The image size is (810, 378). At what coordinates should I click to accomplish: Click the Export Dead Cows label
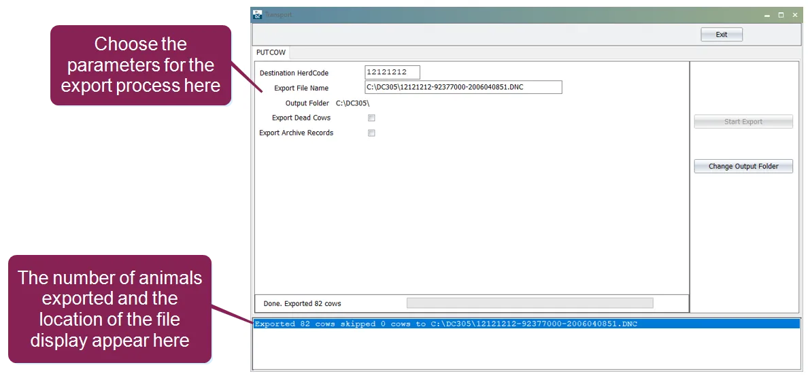301,118
